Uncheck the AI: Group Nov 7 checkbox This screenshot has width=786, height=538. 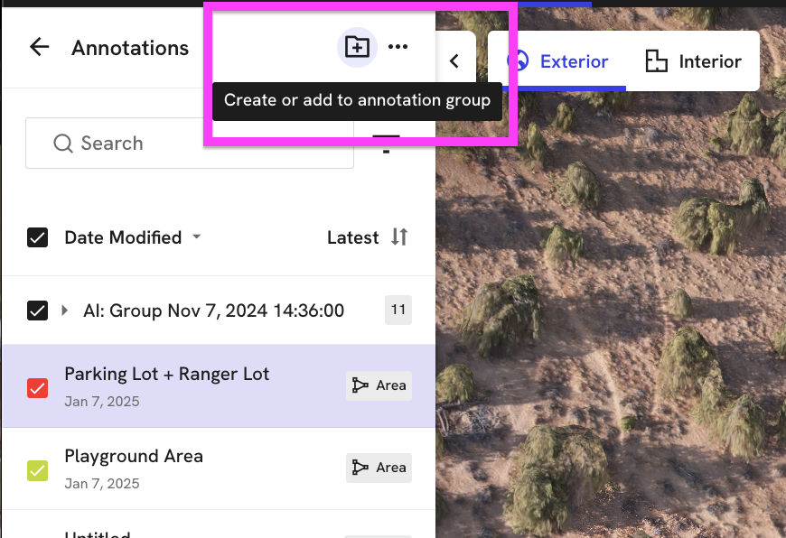tap(38, 311)
